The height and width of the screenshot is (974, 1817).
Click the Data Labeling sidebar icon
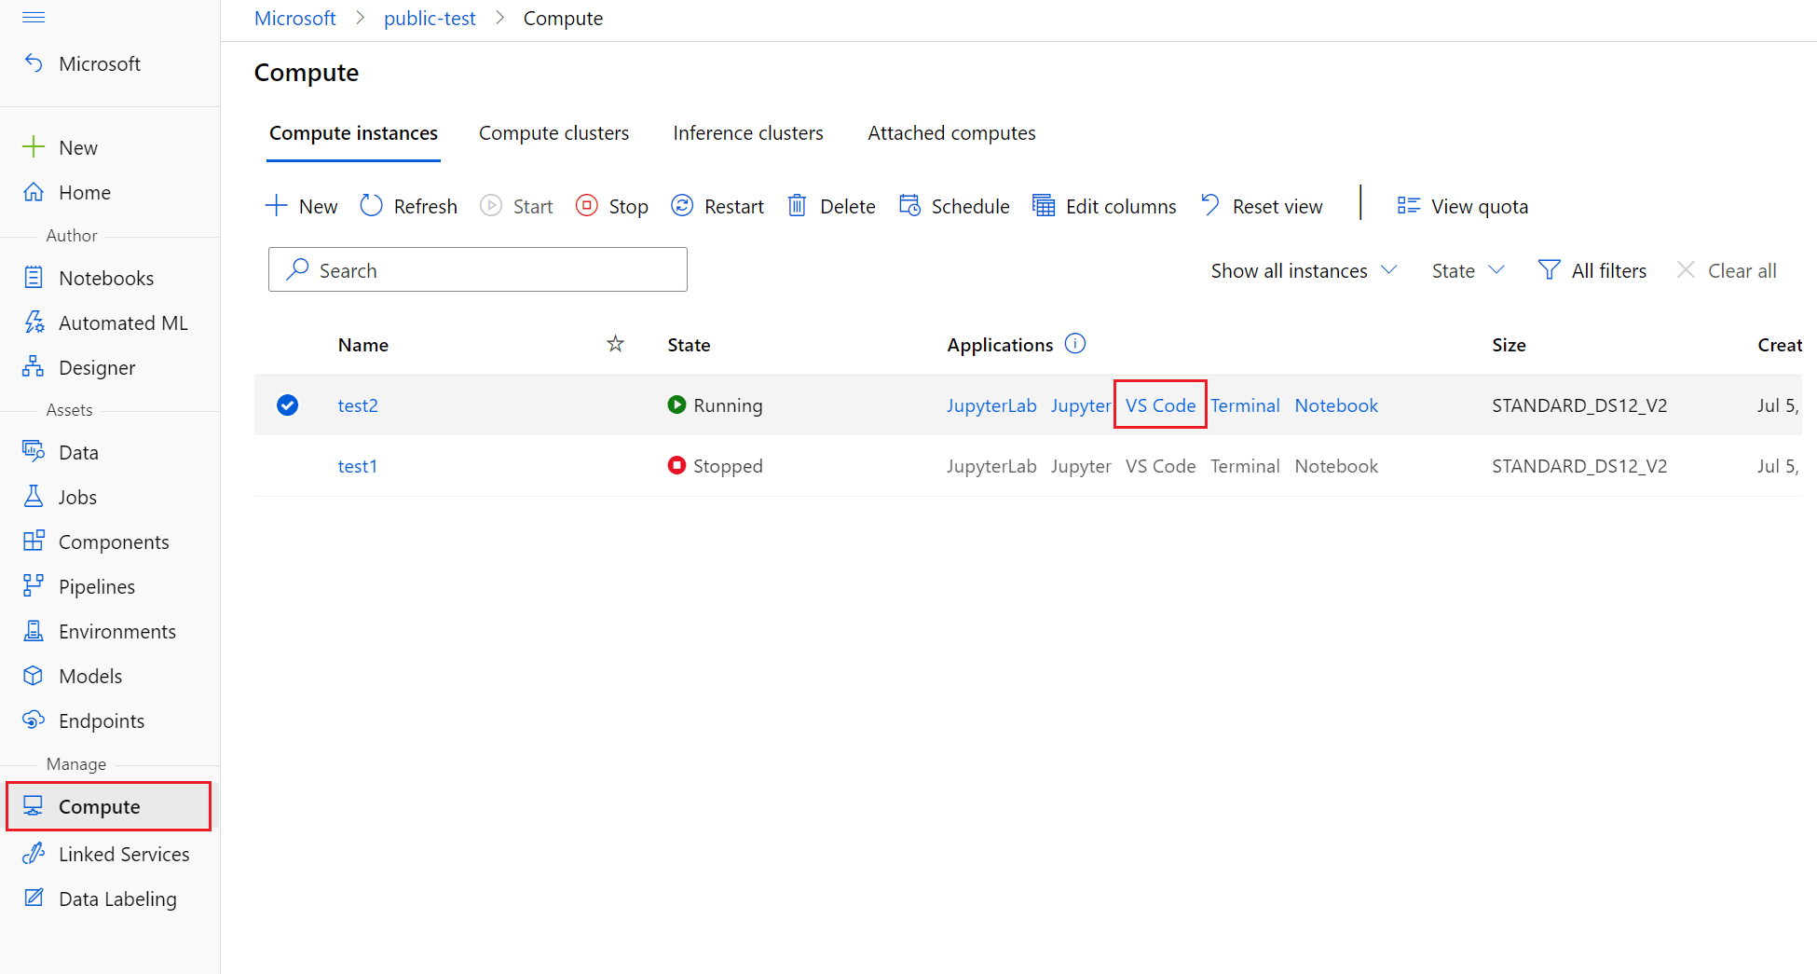pos(34,898)
